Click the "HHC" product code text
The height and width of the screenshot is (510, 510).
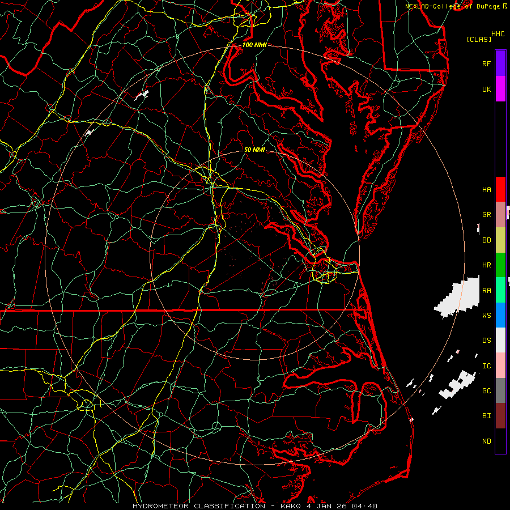(x=498, y=34)
